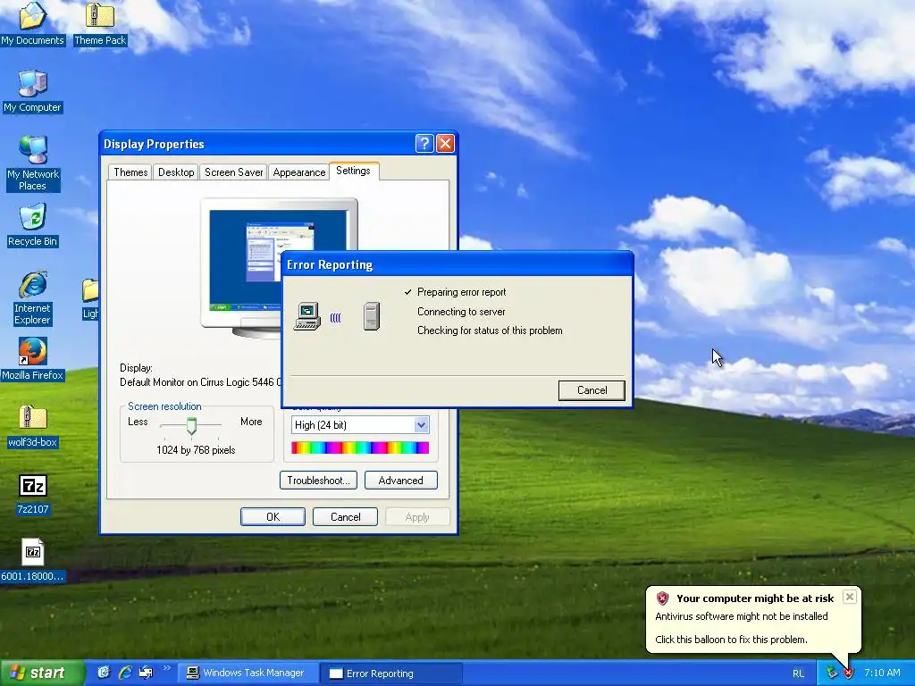Click the computer icon in Error Reporting

[307, 316]
